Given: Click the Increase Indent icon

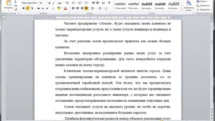Looking at the screenshot, I should (97, 3).
